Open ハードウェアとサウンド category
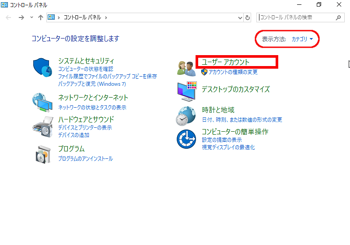This screenshot has height=245, width=350. (86, 119)
